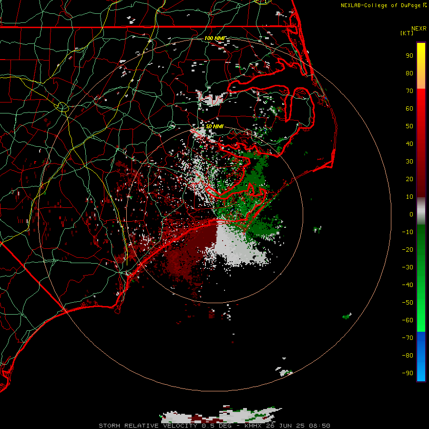The width and height of the screenshot is (429, 429).
Task: Pick the gray zero-velocity segment of color bar
Action: pyautogui.click(x=421, y=211)
